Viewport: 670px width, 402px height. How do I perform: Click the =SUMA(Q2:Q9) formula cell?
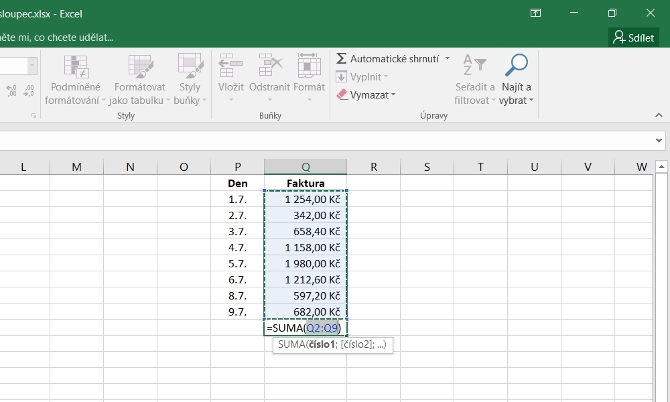(x=306, y=328)
